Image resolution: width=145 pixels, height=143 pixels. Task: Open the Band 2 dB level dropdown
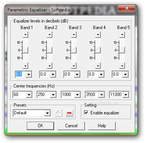pos(53,74)
